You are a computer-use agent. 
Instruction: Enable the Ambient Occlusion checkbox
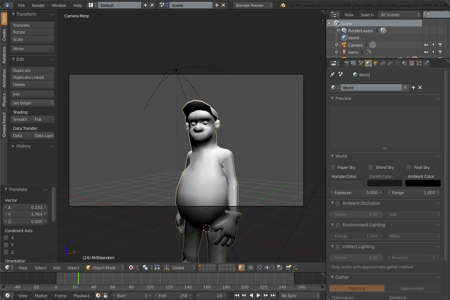pos(338,203)
